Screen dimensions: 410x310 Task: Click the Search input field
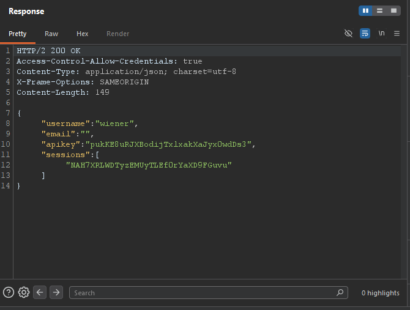pos(209,292)
